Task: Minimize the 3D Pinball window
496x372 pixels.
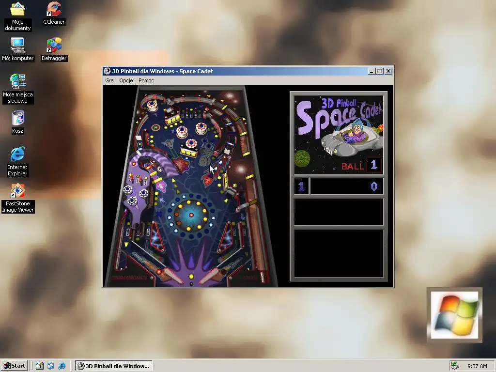Action: pos(372,71)
